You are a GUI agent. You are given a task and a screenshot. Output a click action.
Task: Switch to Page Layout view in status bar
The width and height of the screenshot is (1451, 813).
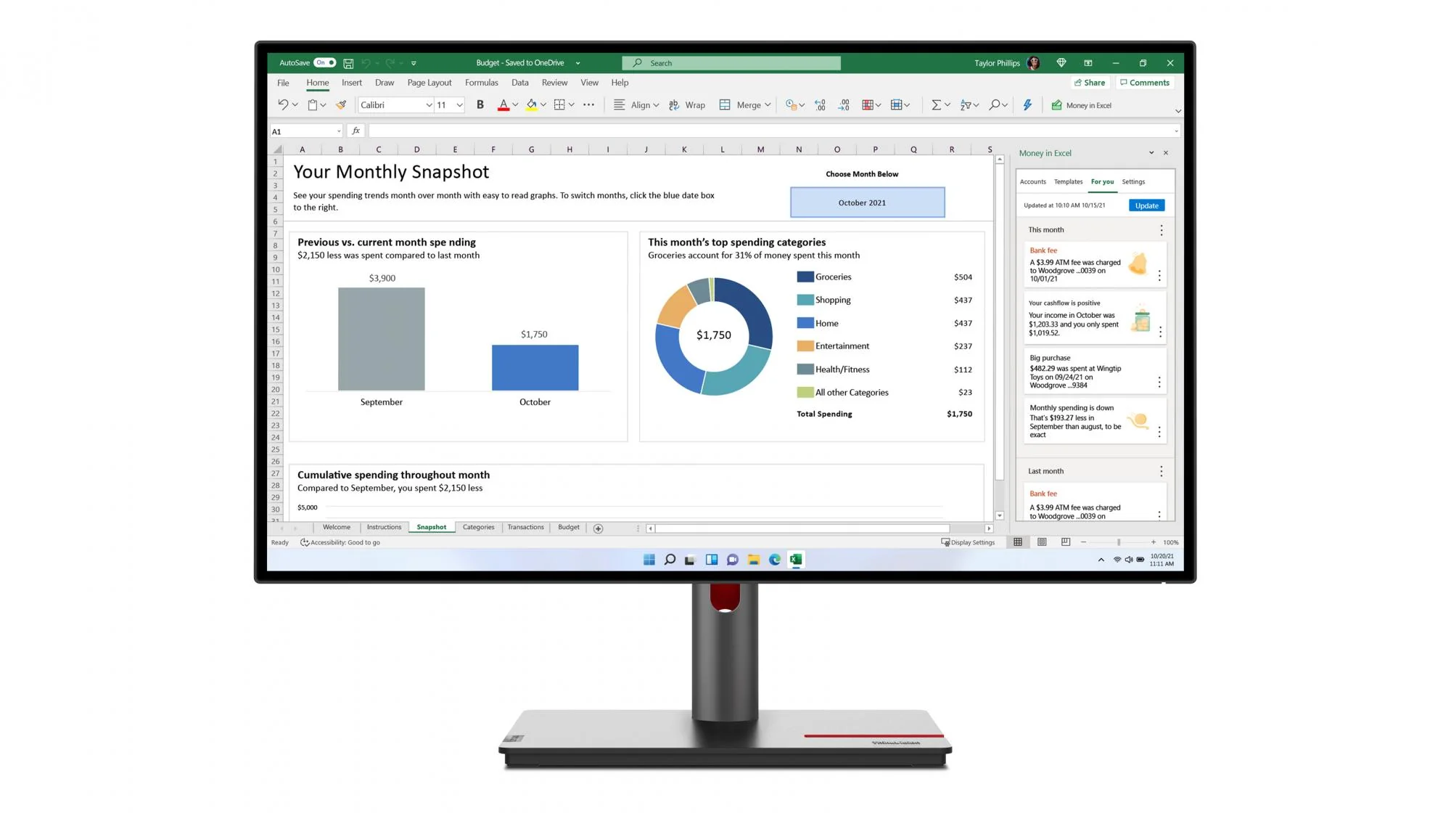coord(1042,542)
